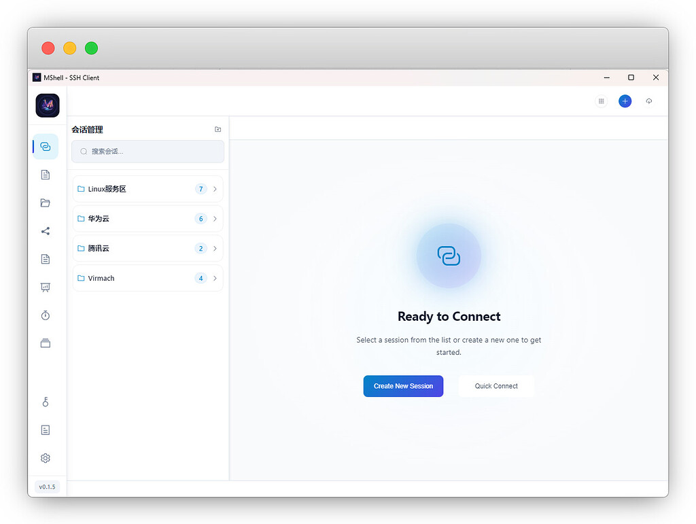Open the active linked-sessions icon in the sidebar
Image resolution: width=696 pixels, height=524 pixels.
tap(46, 146)
